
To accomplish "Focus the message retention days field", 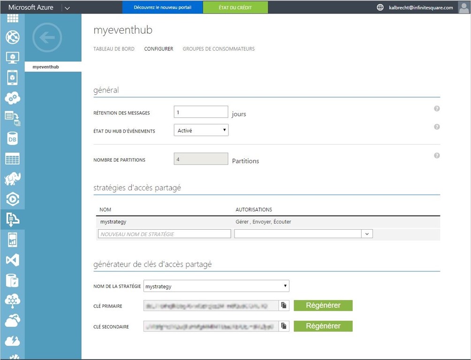I will (x=201, y=112).
